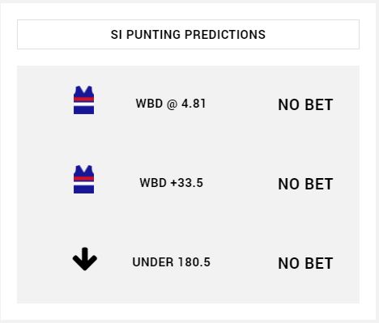
Task: Click the red stripe on the second jersey icon
Action: click(x=83, y=178)
